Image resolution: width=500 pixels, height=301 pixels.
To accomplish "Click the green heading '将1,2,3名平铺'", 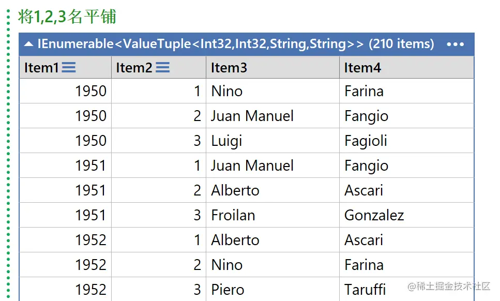I will (67, 17).
